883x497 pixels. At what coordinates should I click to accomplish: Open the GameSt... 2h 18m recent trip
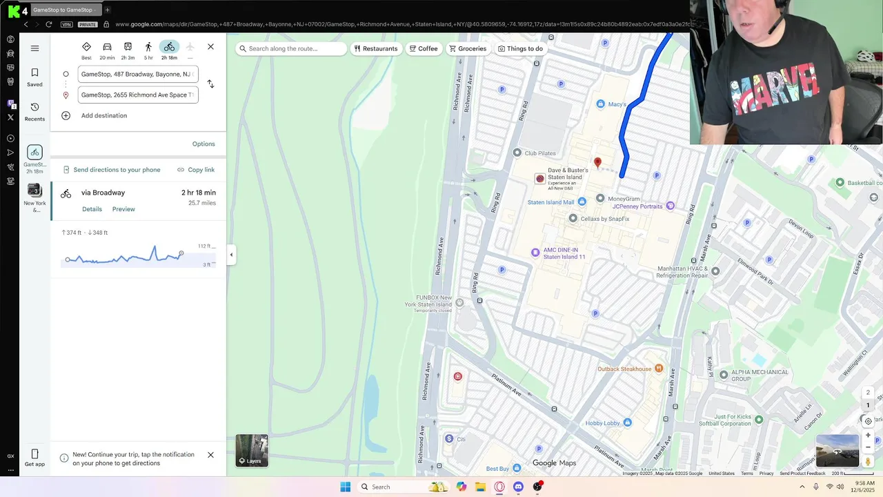tap(34, 158)
